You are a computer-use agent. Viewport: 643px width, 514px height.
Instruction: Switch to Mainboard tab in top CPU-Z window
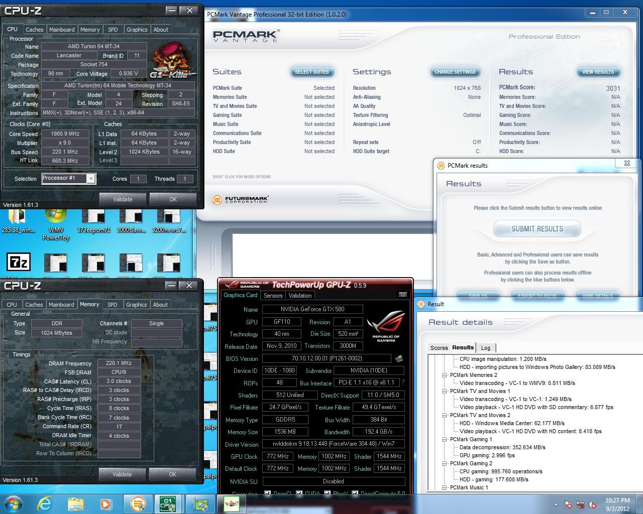click(x=62, y=30)
